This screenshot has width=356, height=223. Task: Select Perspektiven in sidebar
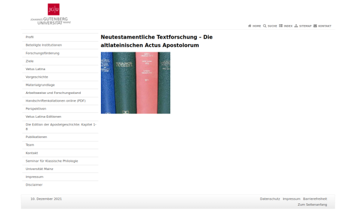[60, 109]
